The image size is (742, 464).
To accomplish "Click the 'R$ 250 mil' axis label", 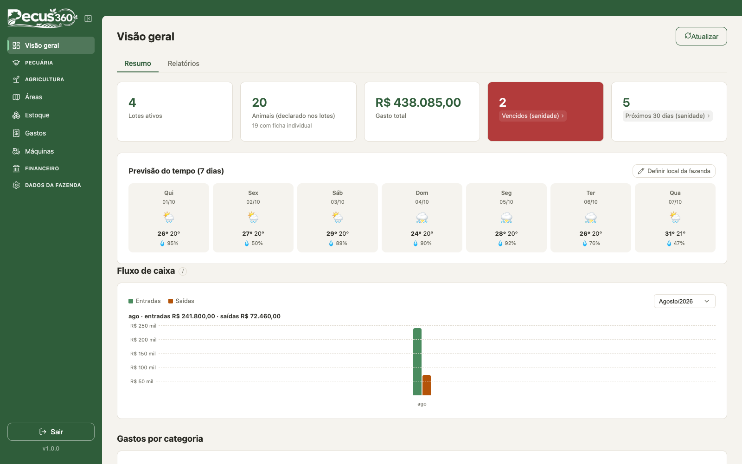I will 143,326.
